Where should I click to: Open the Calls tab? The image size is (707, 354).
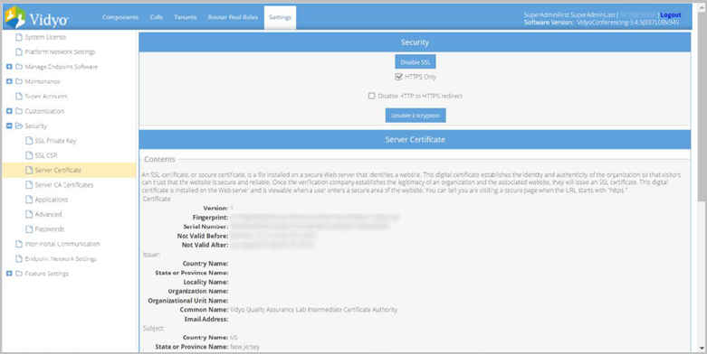(x=157, y=17)
